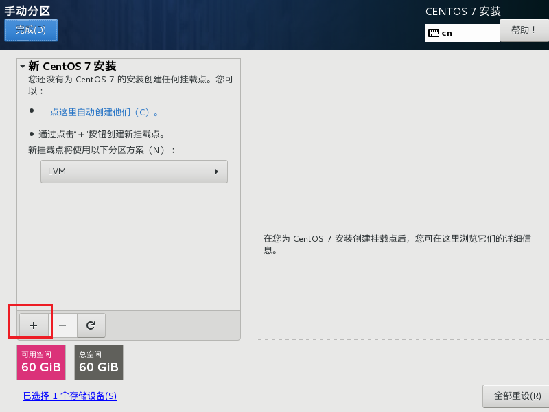Click the minus remove mount point button
This screenshot has height=412, width=549.
click(x=62, y=325)
